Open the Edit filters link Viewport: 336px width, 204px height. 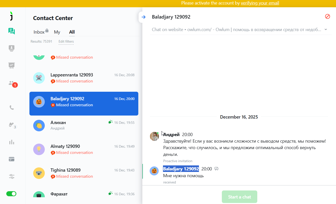coord(66,42)
